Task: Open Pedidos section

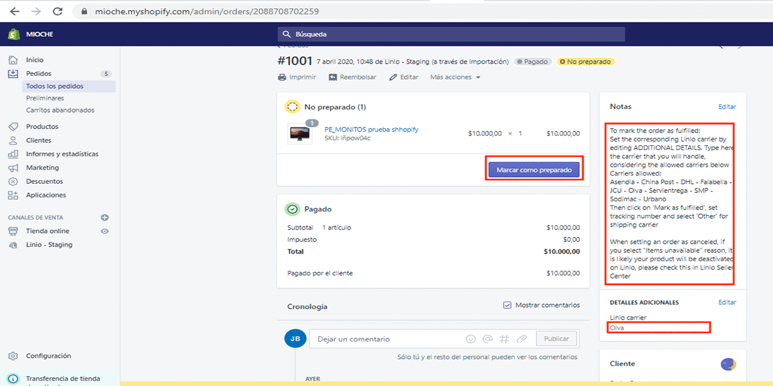Action: pyautogui.click(x=39, y=73)
